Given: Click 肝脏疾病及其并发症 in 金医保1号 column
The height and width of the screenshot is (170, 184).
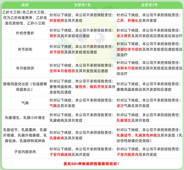Looking at the screenshot, I should pyautogui.click(x=66, y=21).
